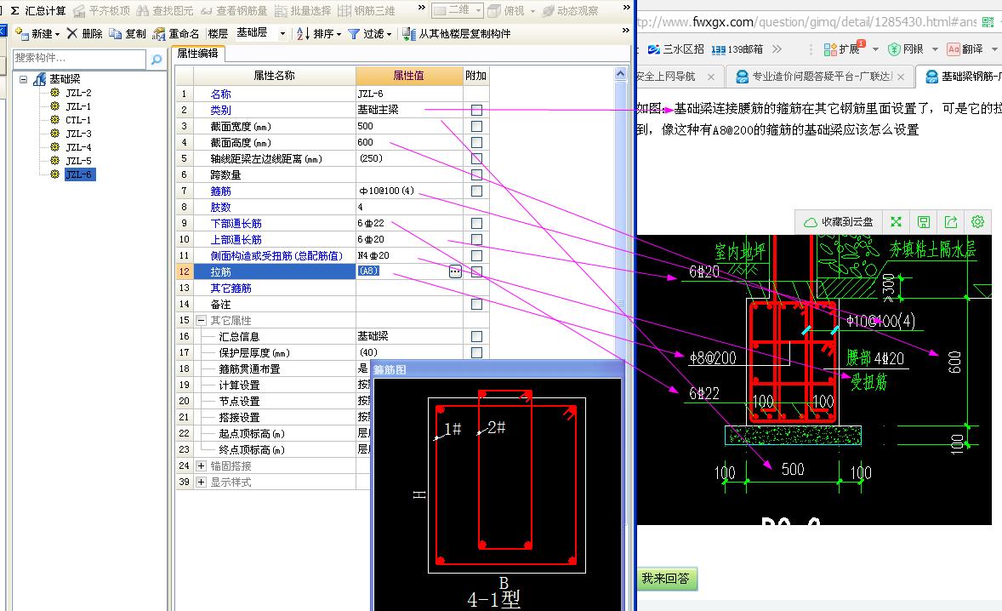Click the 扩展 extensions icon in browser

coord(830,49)
